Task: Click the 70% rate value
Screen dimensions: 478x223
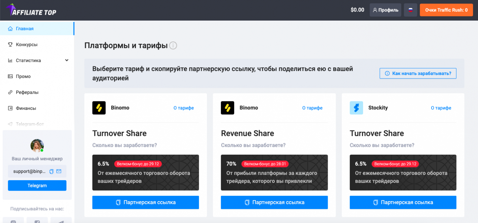Action: click(231, 164)
